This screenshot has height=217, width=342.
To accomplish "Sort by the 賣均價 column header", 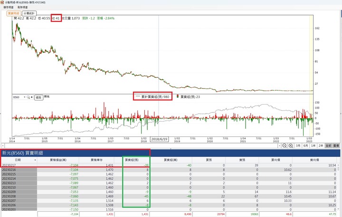I will (x=314, y=160).
